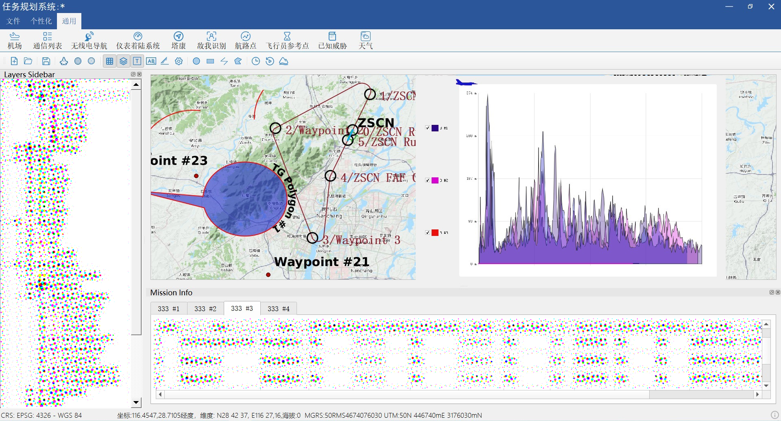Switch to the 333 #4 tab
The image size is (781, 421).
(279, 309)
